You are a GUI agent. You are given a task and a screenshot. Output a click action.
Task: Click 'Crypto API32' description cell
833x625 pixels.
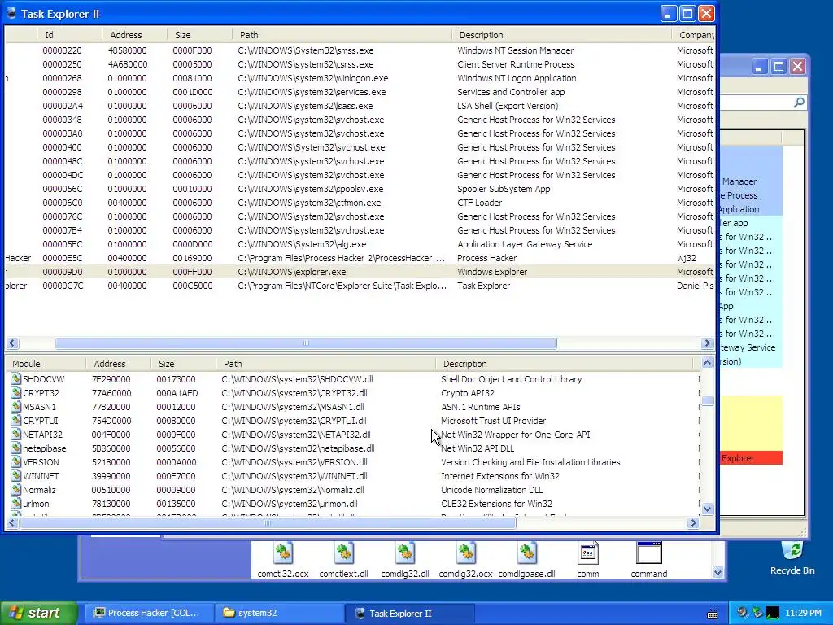[468, 393]
